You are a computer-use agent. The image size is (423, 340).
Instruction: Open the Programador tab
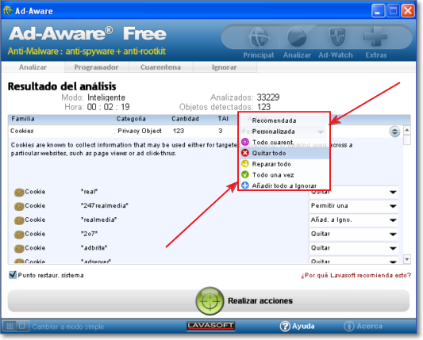click(x=97, y=67)
